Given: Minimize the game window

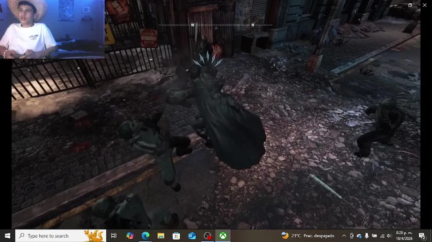Looking at the screenshot, I should click(x=396, y=5).
